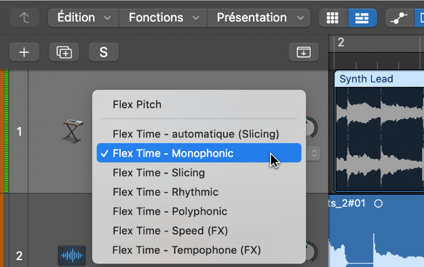This screenshot has width=424, height=267.
Task: Click the audio waveform icon on track 2
Action: click(x=72, y=256)
